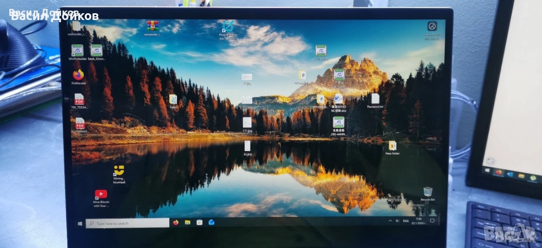Screen dimensions: 542x248
Task: Open the FBS-44MN ladder file icon
Action: (x=338, y=122)
